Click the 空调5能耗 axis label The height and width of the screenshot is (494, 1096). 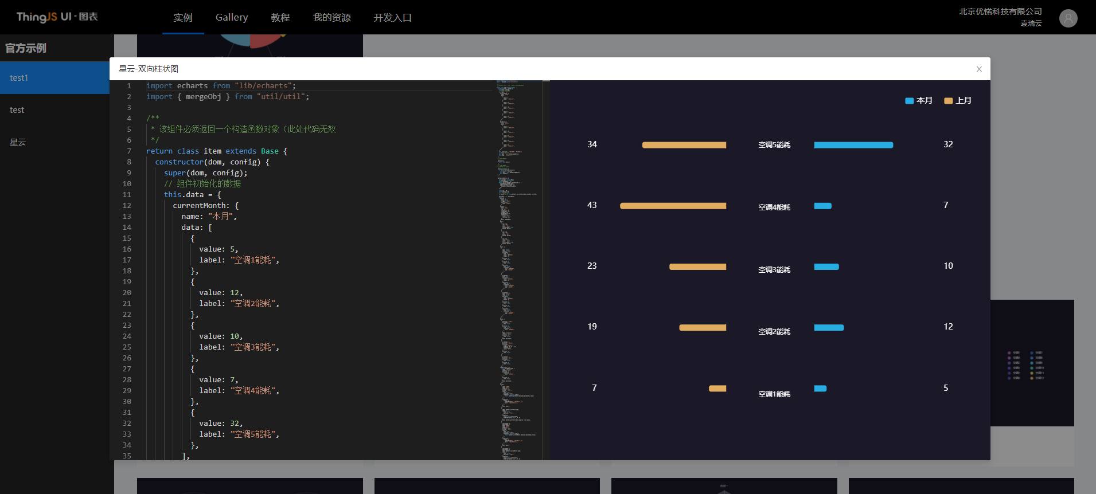pyautogui.click(x=774, y=145)
